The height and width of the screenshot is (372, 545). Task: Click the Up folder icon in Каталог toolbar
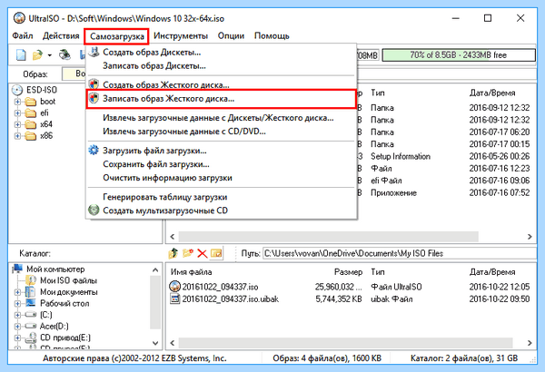pyautogui.click(x=173, y=253)
